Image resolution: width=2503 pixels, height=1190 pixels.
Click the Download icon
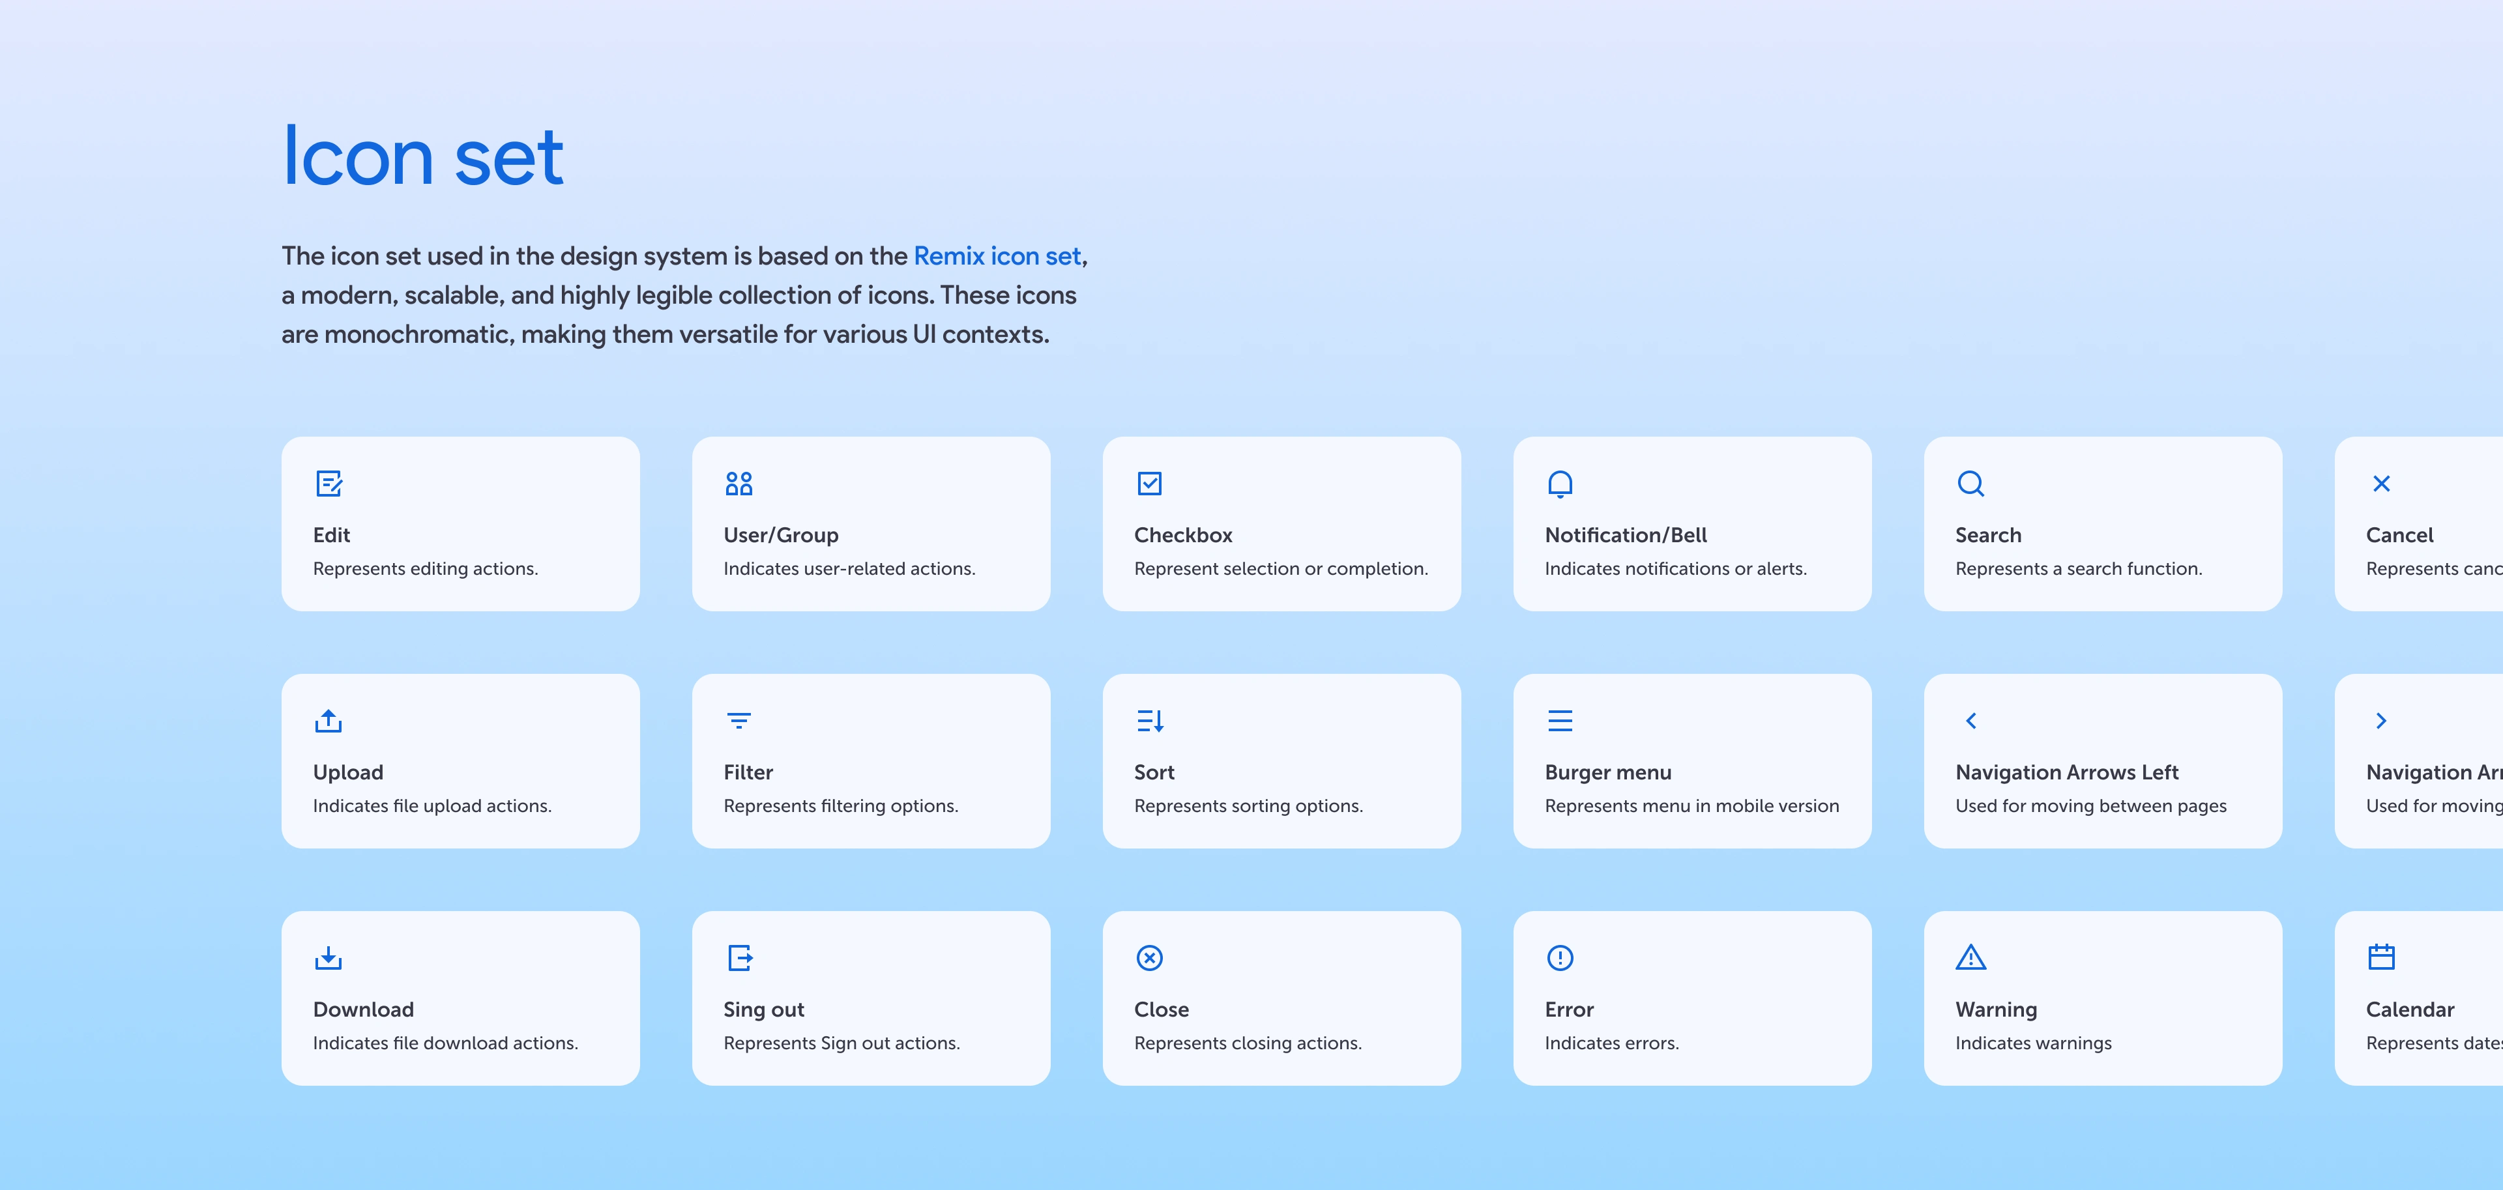pos(329,958)
